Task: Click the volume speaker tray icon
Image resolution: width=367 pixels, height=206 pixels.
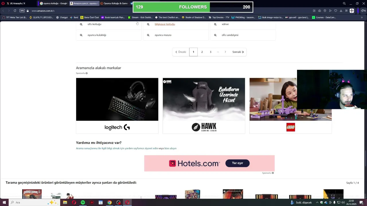Action: pyautogui.click(x=343, y=203)
